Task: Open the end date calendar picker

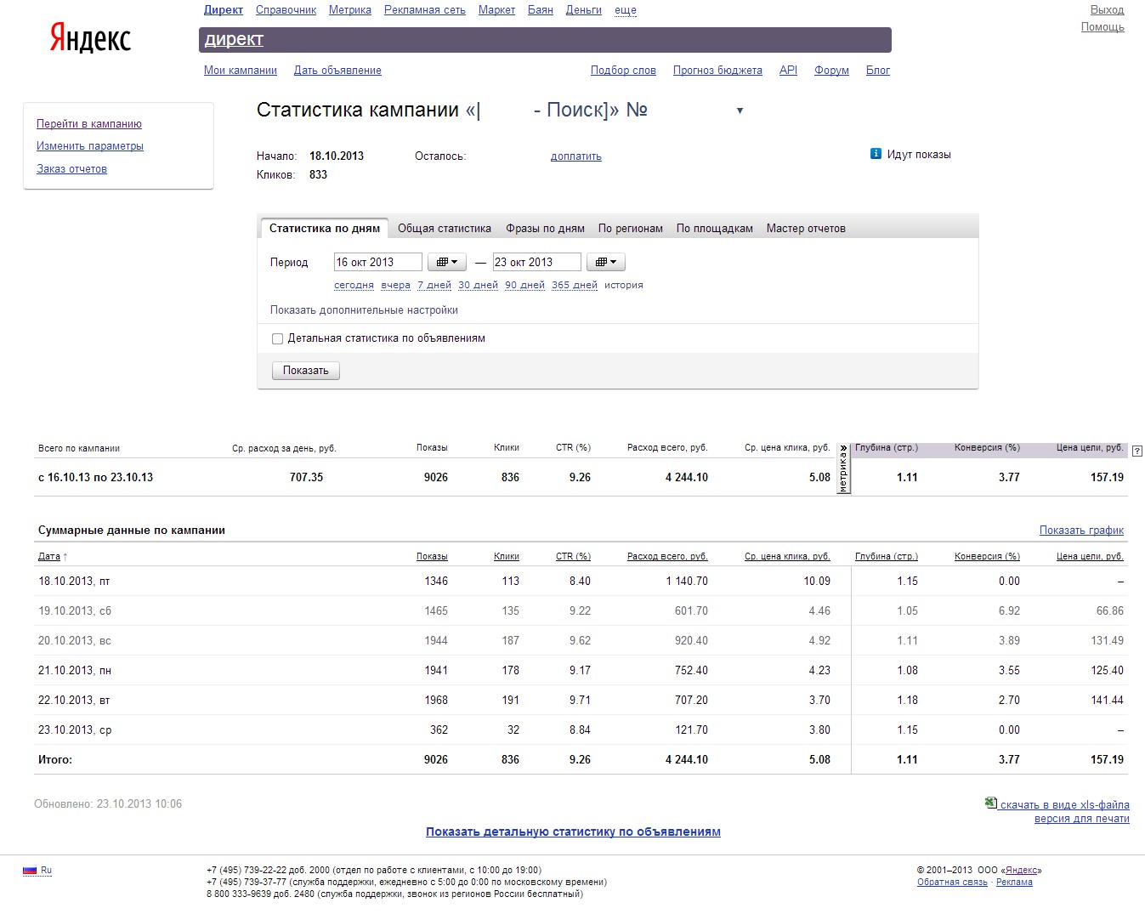Action: (x=606, y=262)
